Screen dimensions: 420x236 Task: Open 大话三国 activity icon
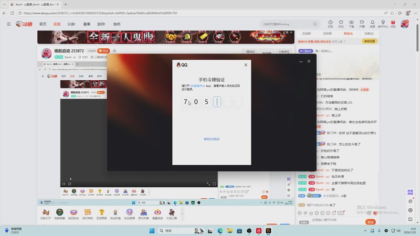coord(172,214)
